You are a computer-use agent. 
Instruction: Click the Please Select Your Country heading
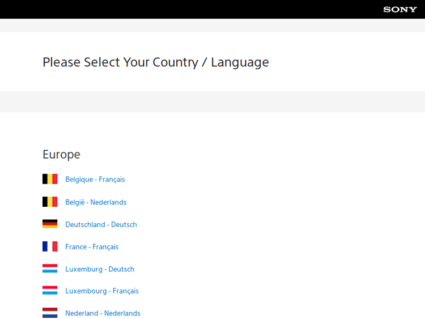coord(155,62)
